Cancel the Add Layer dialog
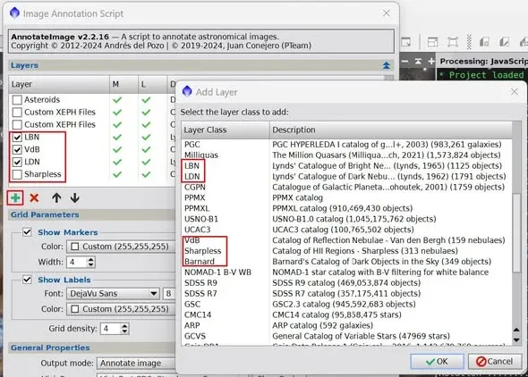Viewport: 528px width, 377px height. pos(494,362)
